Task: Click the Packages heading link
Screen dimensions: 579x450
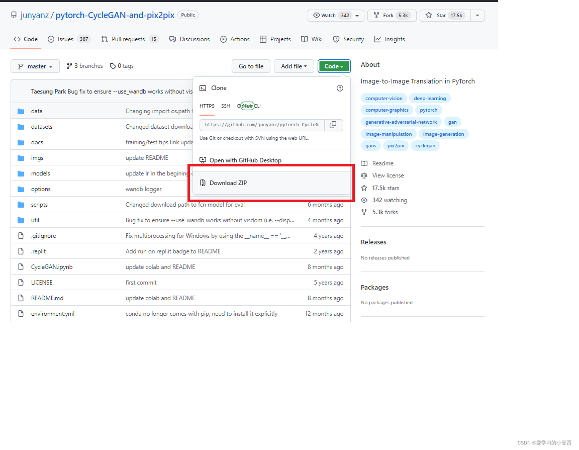Action: pos(374,288)
